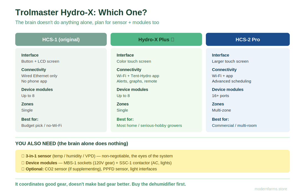Click "Budget pick / no-Wi-Fi" text
The image size is (305, 191).
pyautogui.click(x=41, y=125)
